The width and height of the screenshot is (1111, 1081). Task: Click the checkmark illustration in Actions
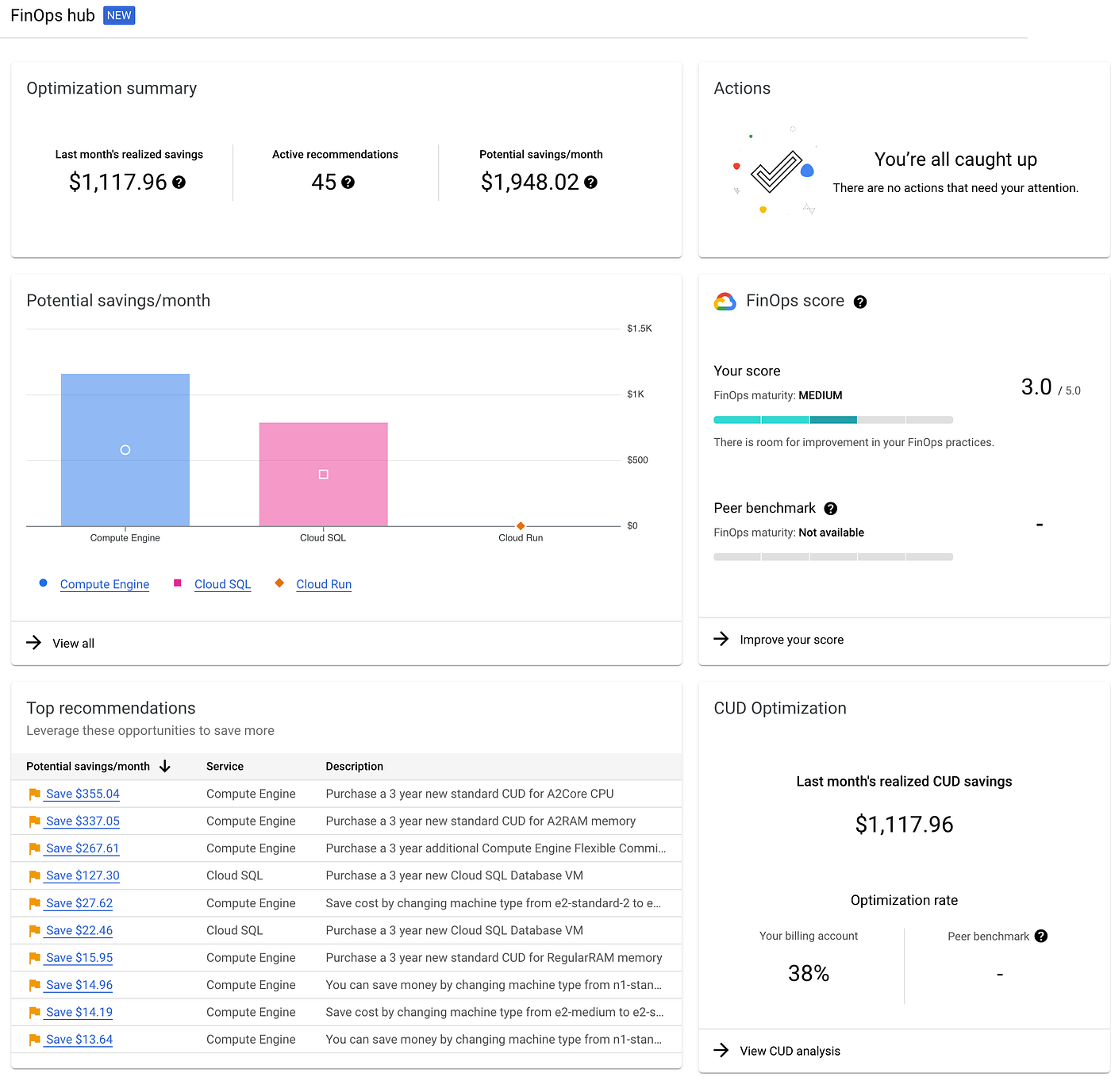click(x=776, y=171)
